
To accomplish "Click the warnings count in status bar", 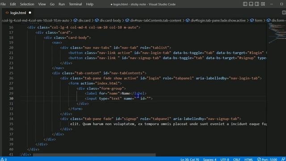I will pos(4,159).
